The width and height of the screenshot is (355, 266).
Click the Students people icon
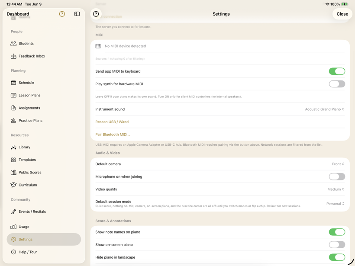13,43
